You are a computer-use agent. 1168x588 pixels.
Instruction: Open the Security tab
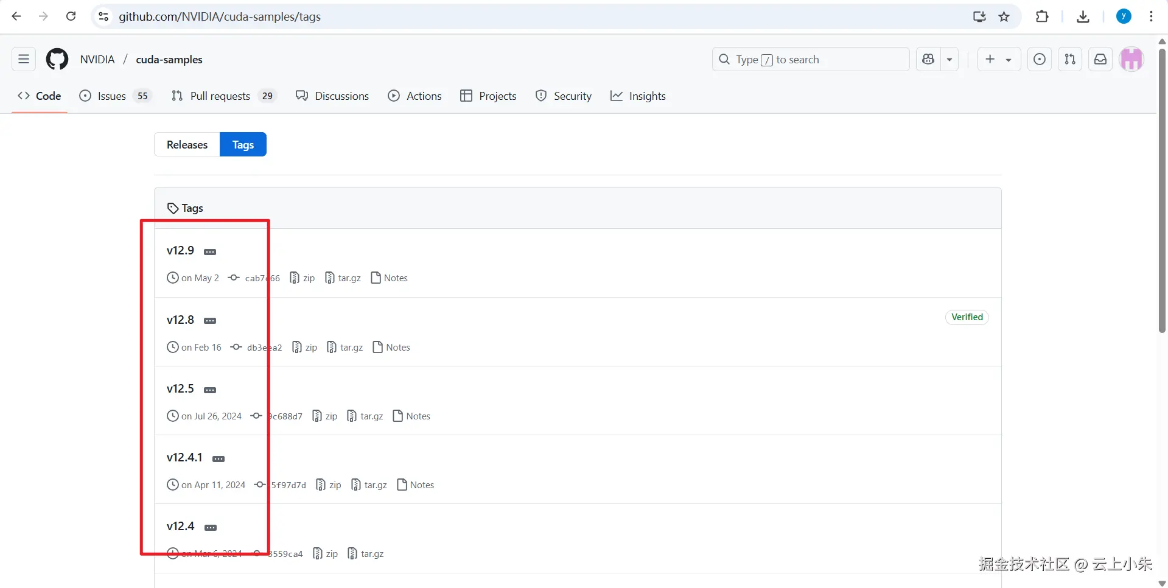pyautogui.click(x=564, y=96)
